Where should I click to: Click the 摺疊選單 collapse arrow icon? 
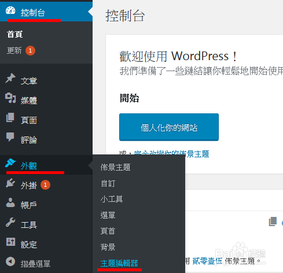coord(10,261)
